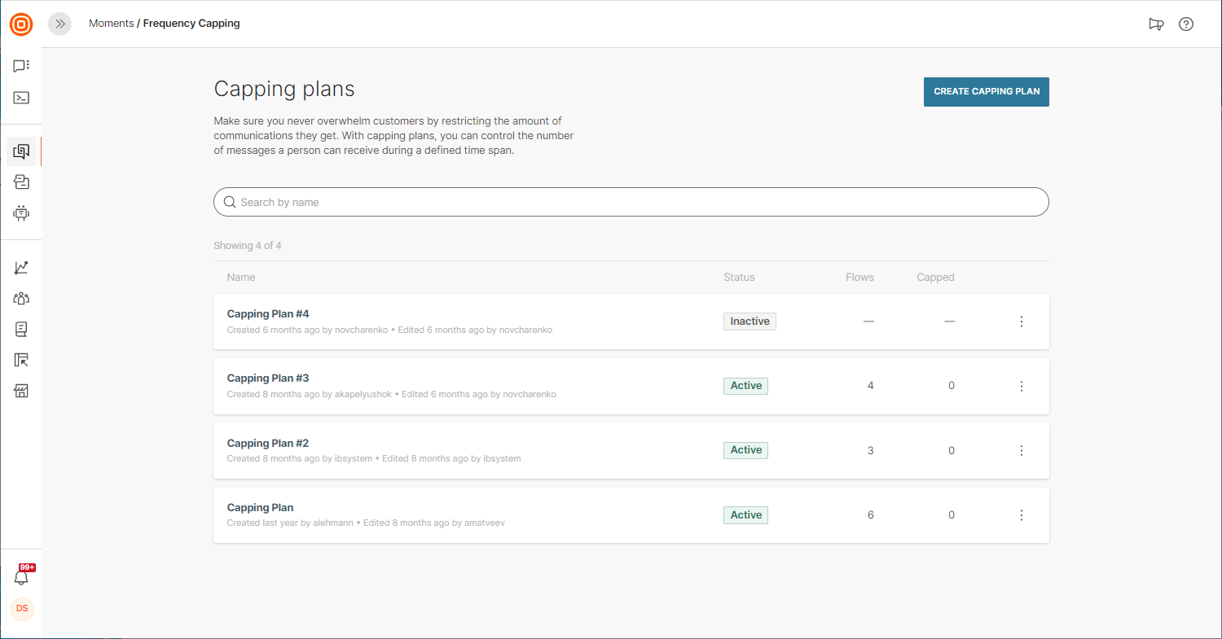The height and width of the screenshot is (639, 1222).
Task: Click the Create Capping Plan button
Action: coord(986,92)
